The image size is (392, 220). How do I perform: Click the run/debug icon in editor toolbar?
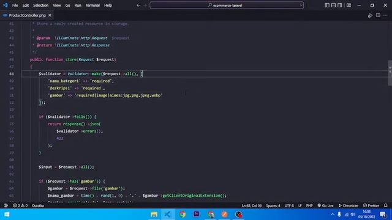[370, 15]
